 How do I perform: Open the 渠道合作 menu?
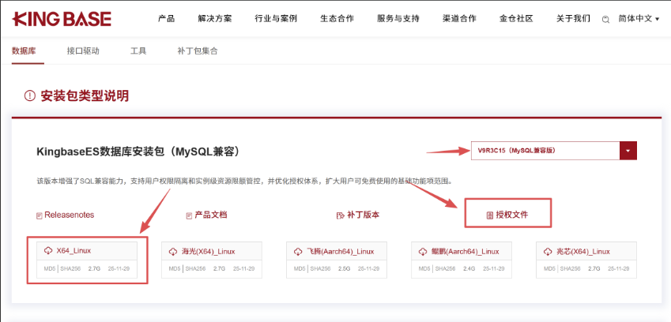(x=460, y=18)
